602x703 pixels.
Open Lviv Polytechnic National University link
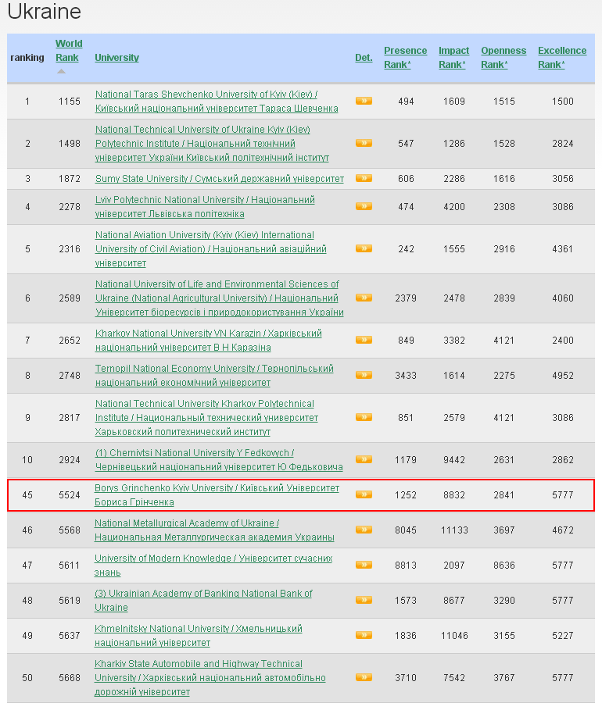point(205,207)
